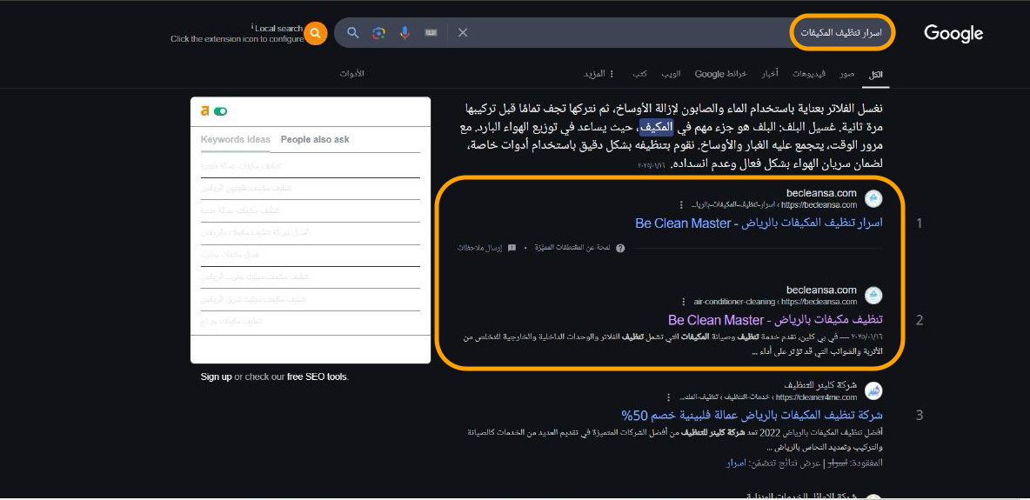Image resolution: width=1030 pixels, height=500 pixels.
Task: Switch to Keywords ideas tab
Action: click(x=235, y=139)
